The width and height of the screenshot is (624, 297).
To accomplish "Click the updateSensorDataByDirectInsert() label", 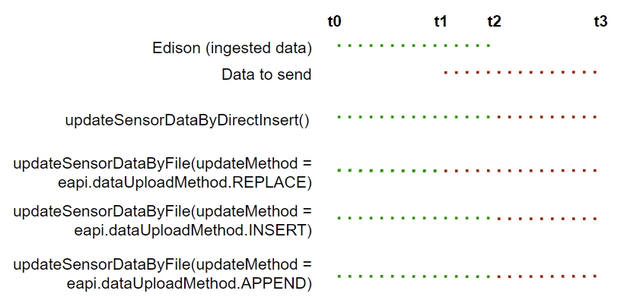I will click(x=187, y=120).
